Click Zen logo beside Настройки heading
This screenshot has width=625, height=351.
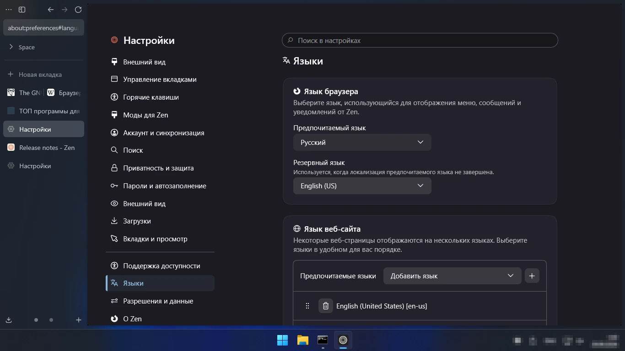114,40
